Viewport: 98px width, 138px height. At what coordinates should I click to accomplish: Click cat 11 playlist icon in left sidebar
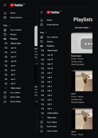pyautogui.click(x=6, y=57)
